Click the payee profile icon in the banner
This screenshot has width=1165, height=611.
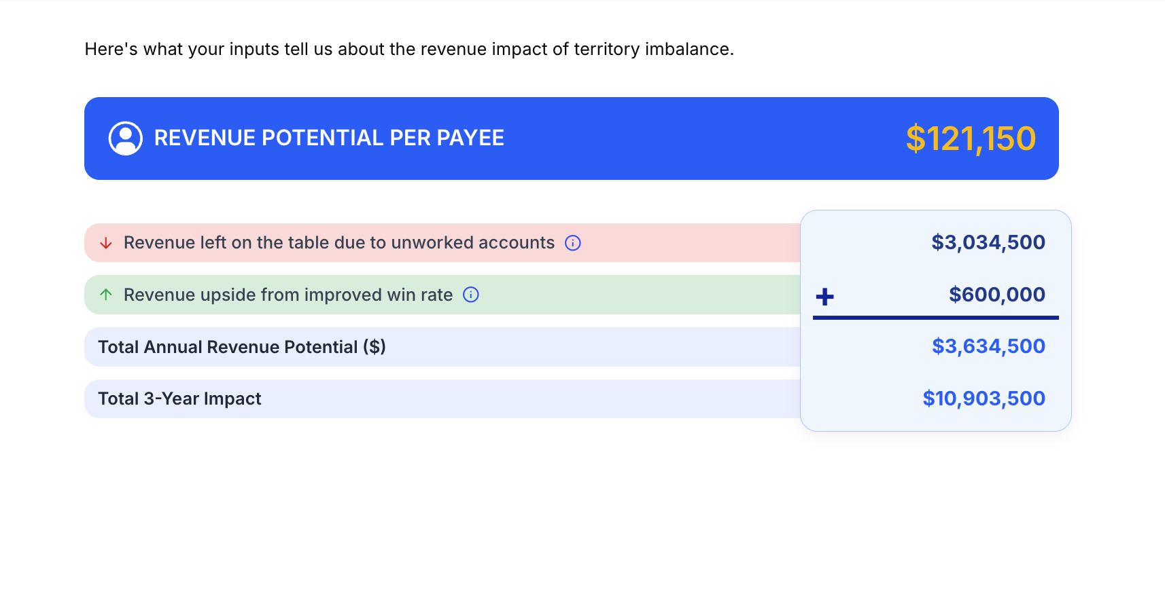click(x=126, y=138)
